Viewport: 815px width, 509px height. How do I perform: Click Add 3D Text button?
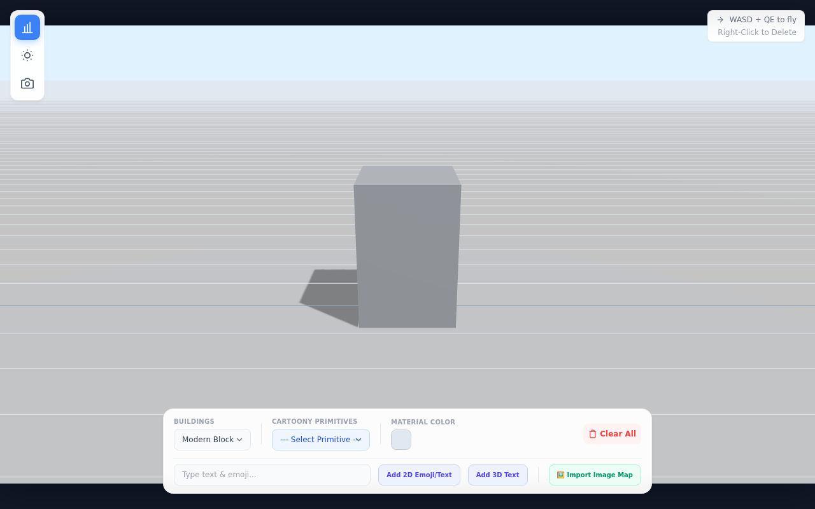[498, 475]
